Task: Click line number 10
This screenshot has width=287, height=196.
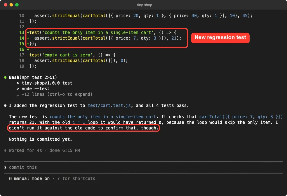Action: click(x=22, y=16)
